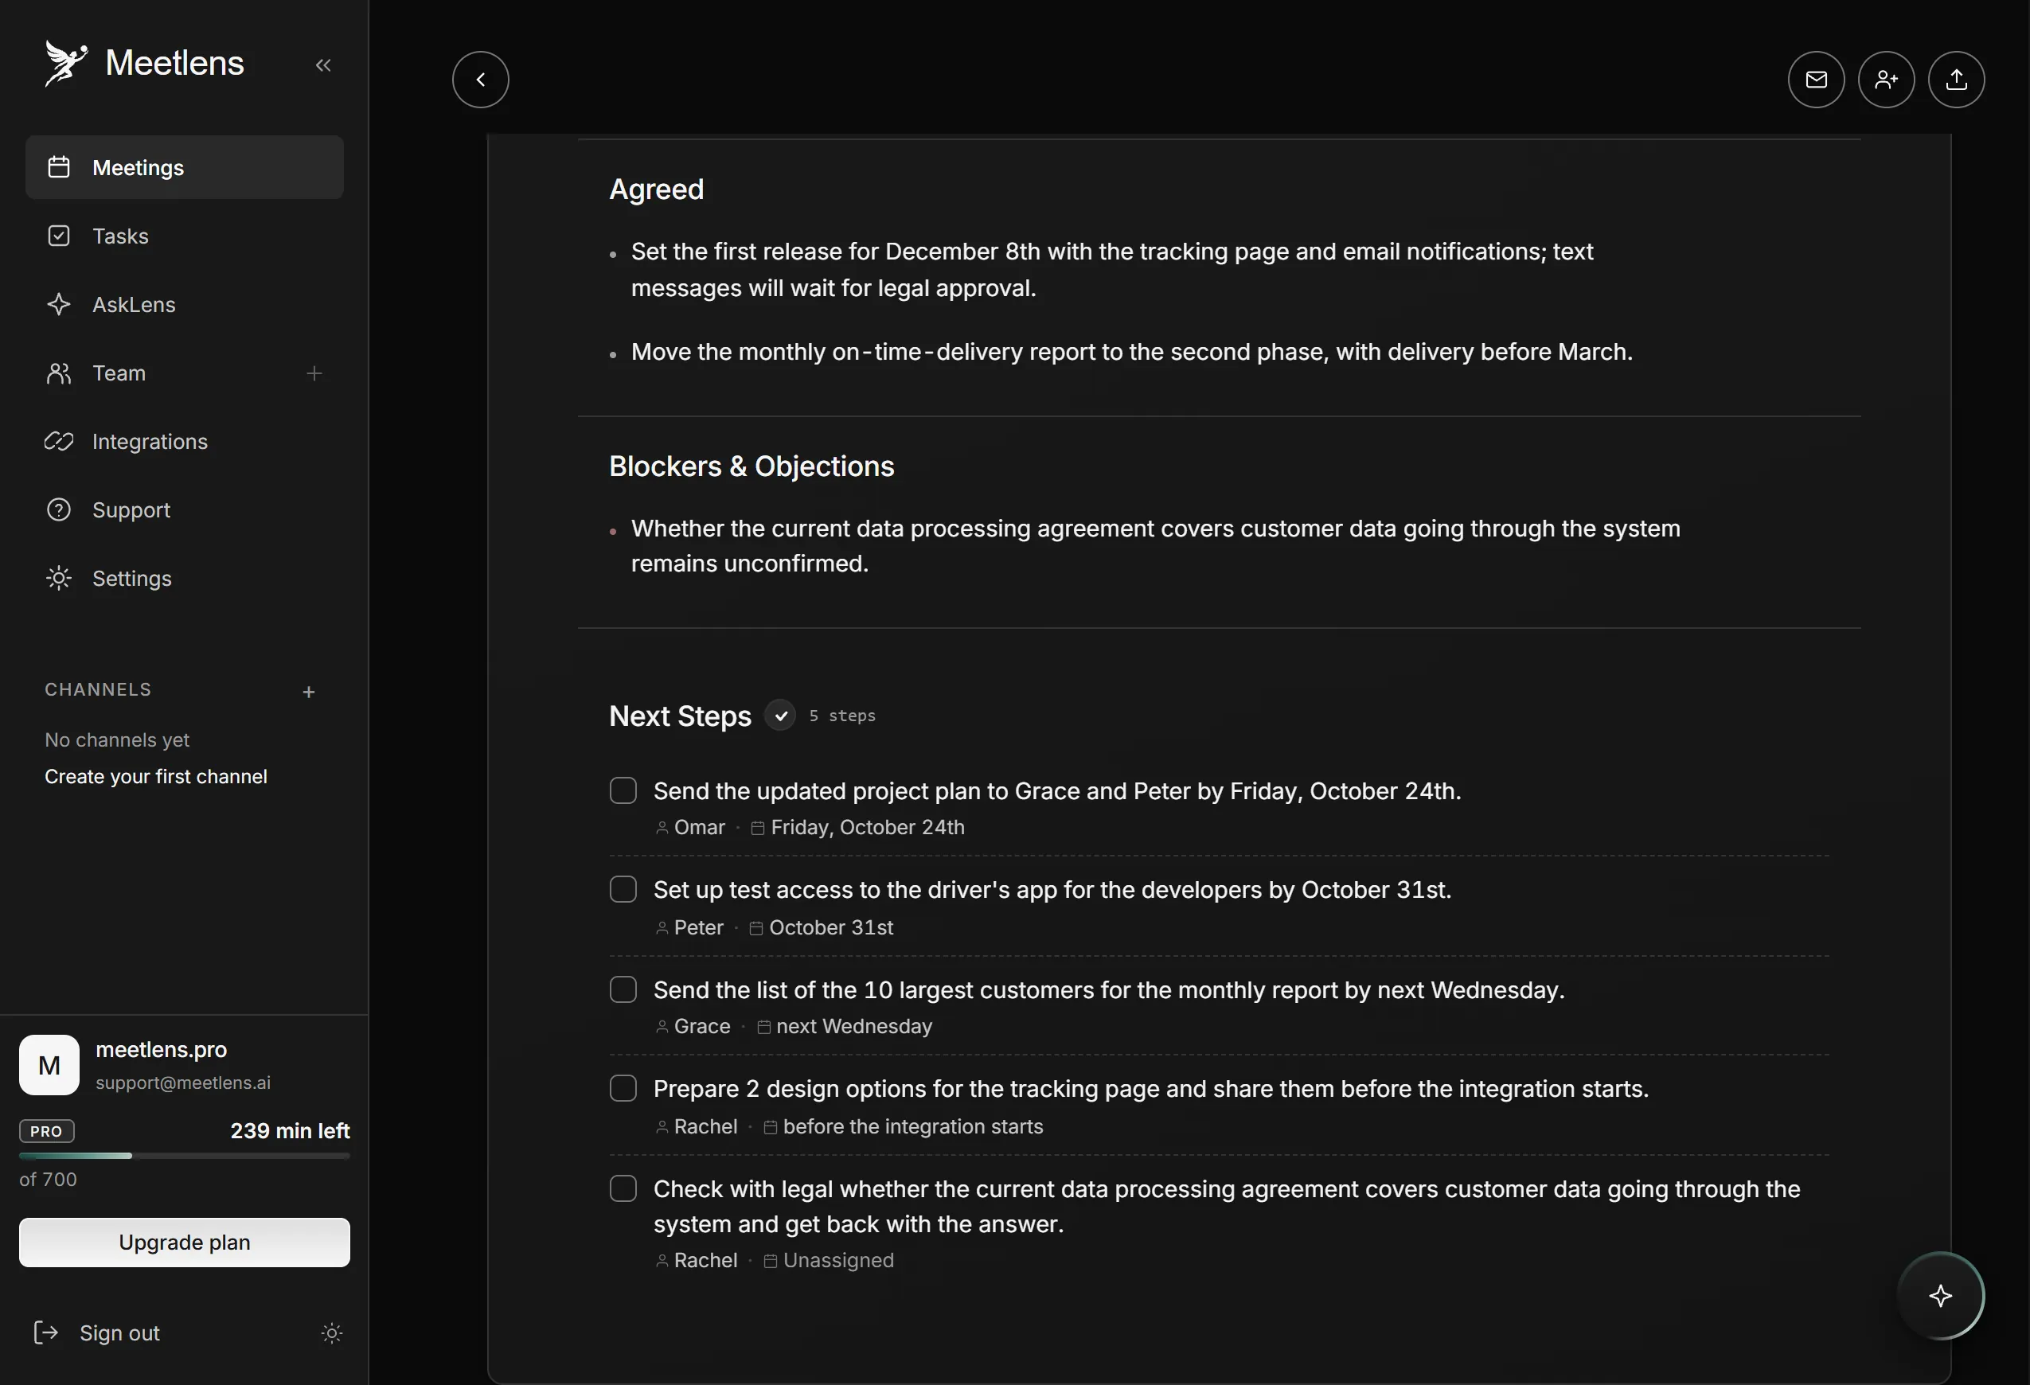Go back with the round arrow button

pyautogui.click(x=480, y=80)
